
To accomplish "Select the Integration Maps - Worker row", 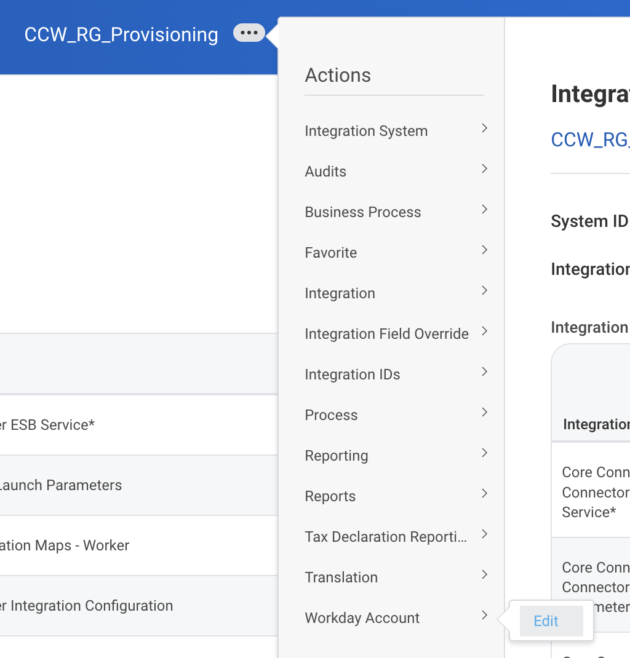I will point(138,545).
